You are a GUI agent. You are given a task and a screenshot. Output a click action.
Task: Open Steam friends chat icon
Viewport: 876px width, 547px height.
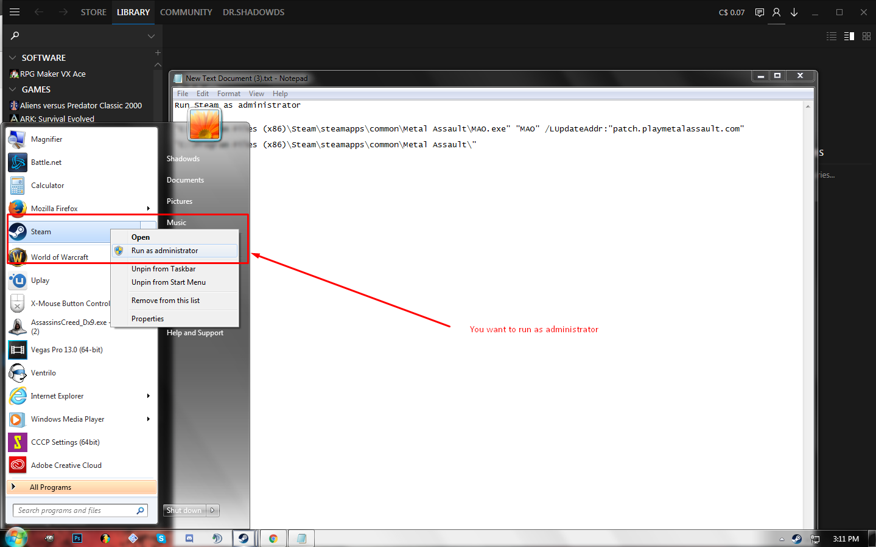coord(759,12)
